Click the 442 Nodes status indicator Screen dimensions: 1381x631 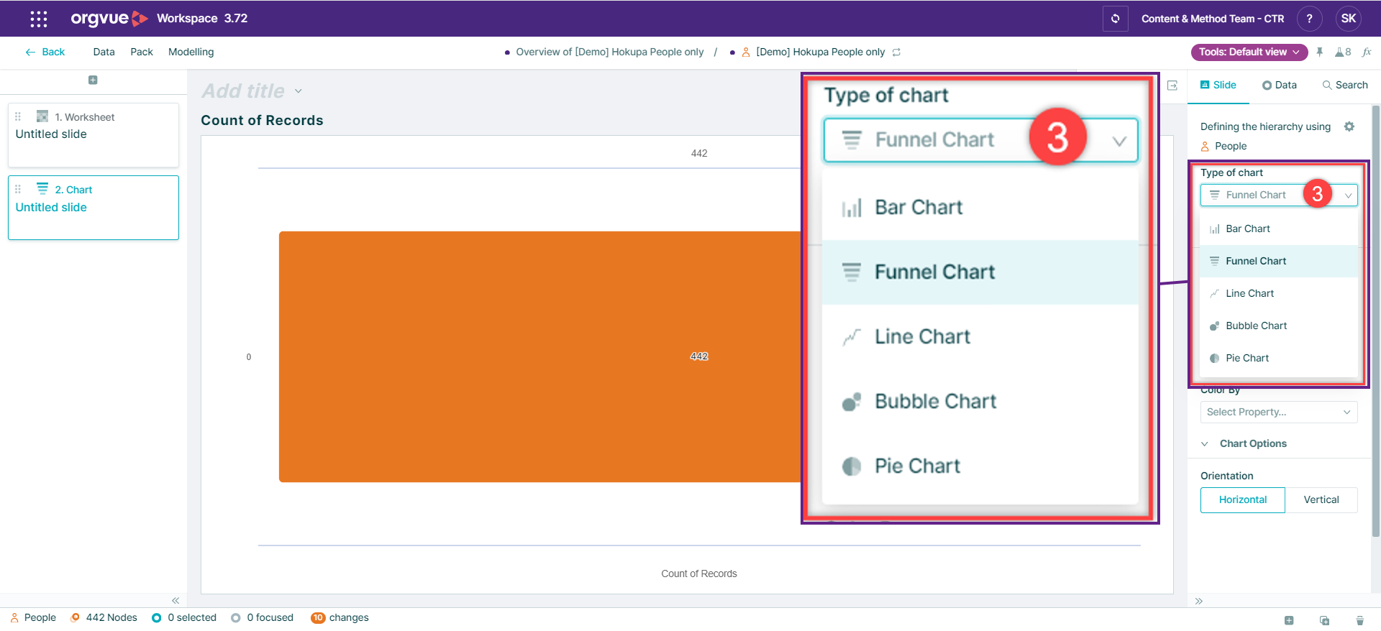(104, 617)
